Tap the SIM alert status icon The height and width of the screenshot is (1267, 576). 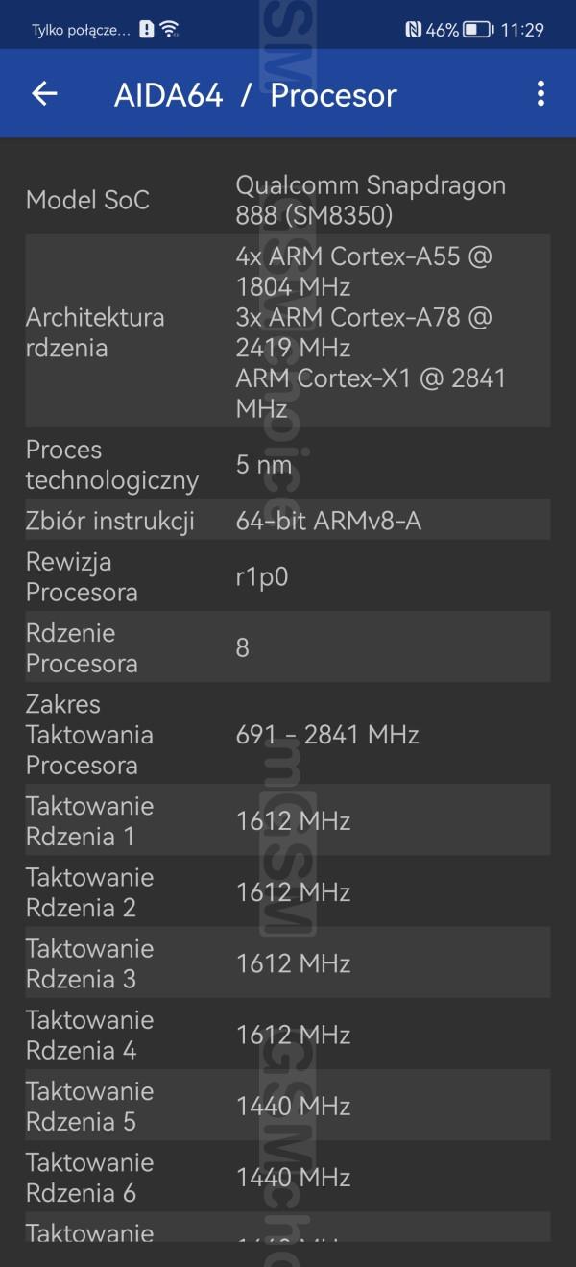click(146, 30)
